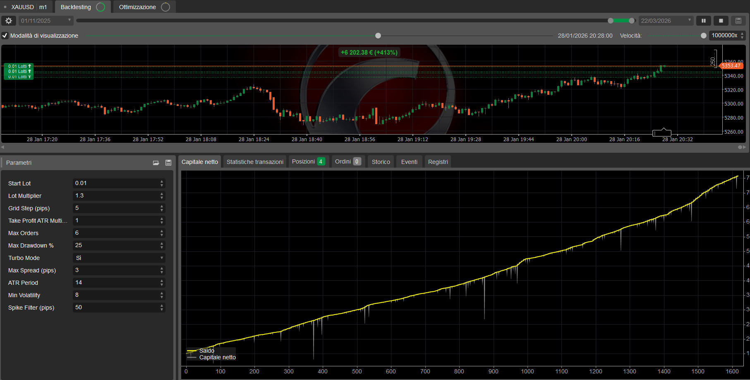Stop the backtest with the square button
Image resolution: width=750 pixels, height=380 pixels.
point(721,21)
